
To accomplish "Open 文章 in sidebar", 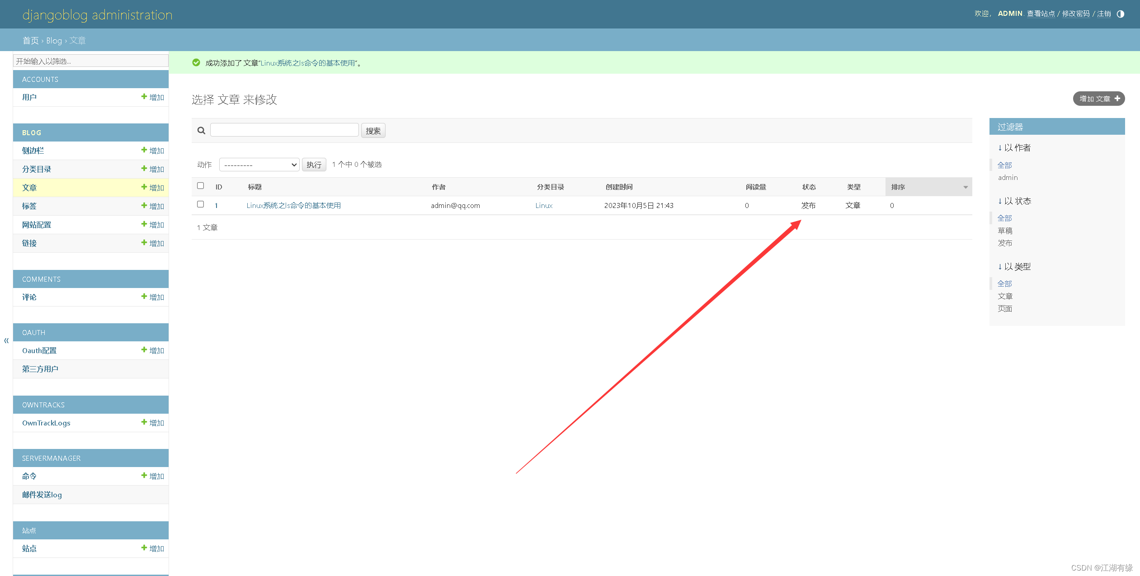I will tap(29, 188).
